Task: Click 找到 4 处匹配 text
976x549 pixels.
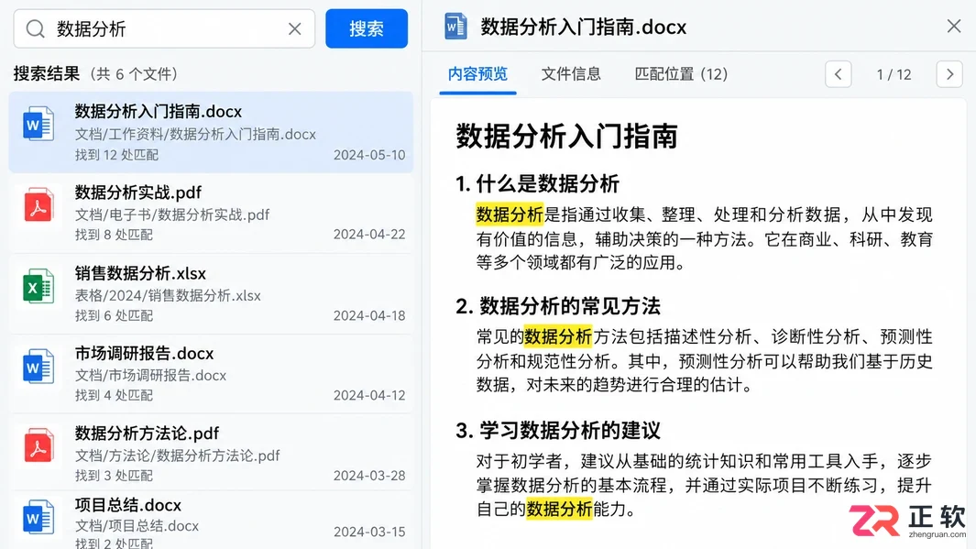Action: 114,395
